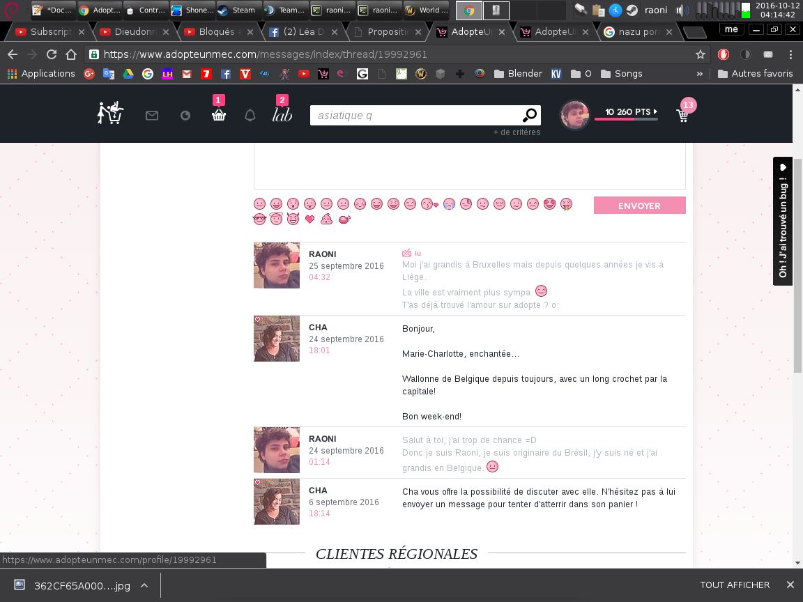803x602 pixels.
Task: Open Chrome three-dot menu
Action: pos(790,54)
